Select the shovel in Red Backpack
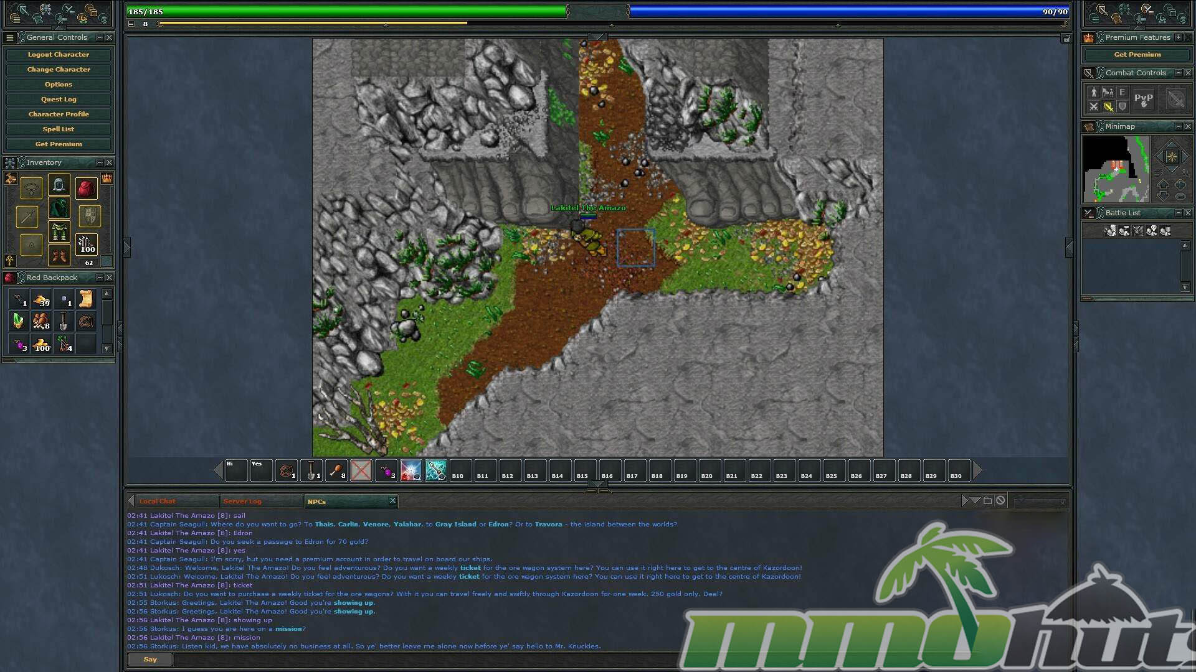Screen dimensions: 1196x672 pos(63,322)
